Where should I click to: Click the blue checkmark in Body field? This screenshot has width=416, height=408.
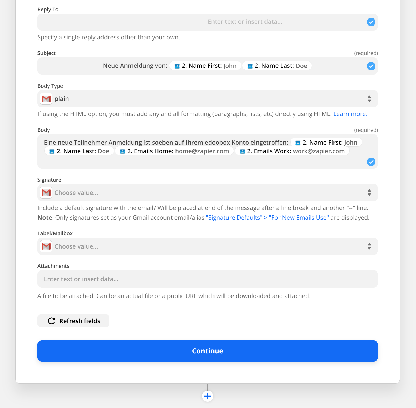(x=371, y=162)
